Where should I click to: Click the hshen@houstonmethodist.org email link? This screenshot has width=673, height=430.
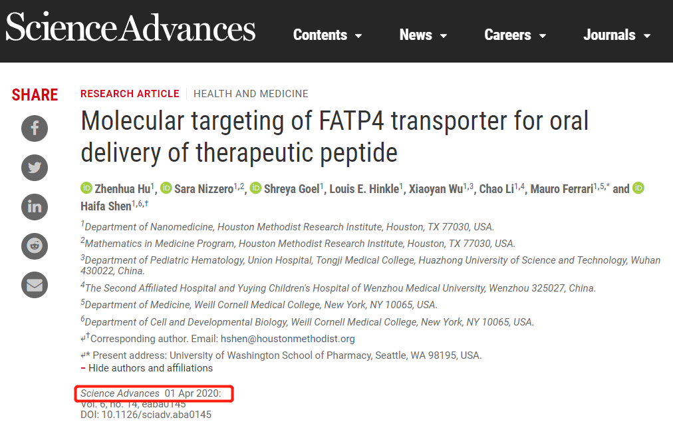pos(287,339)
